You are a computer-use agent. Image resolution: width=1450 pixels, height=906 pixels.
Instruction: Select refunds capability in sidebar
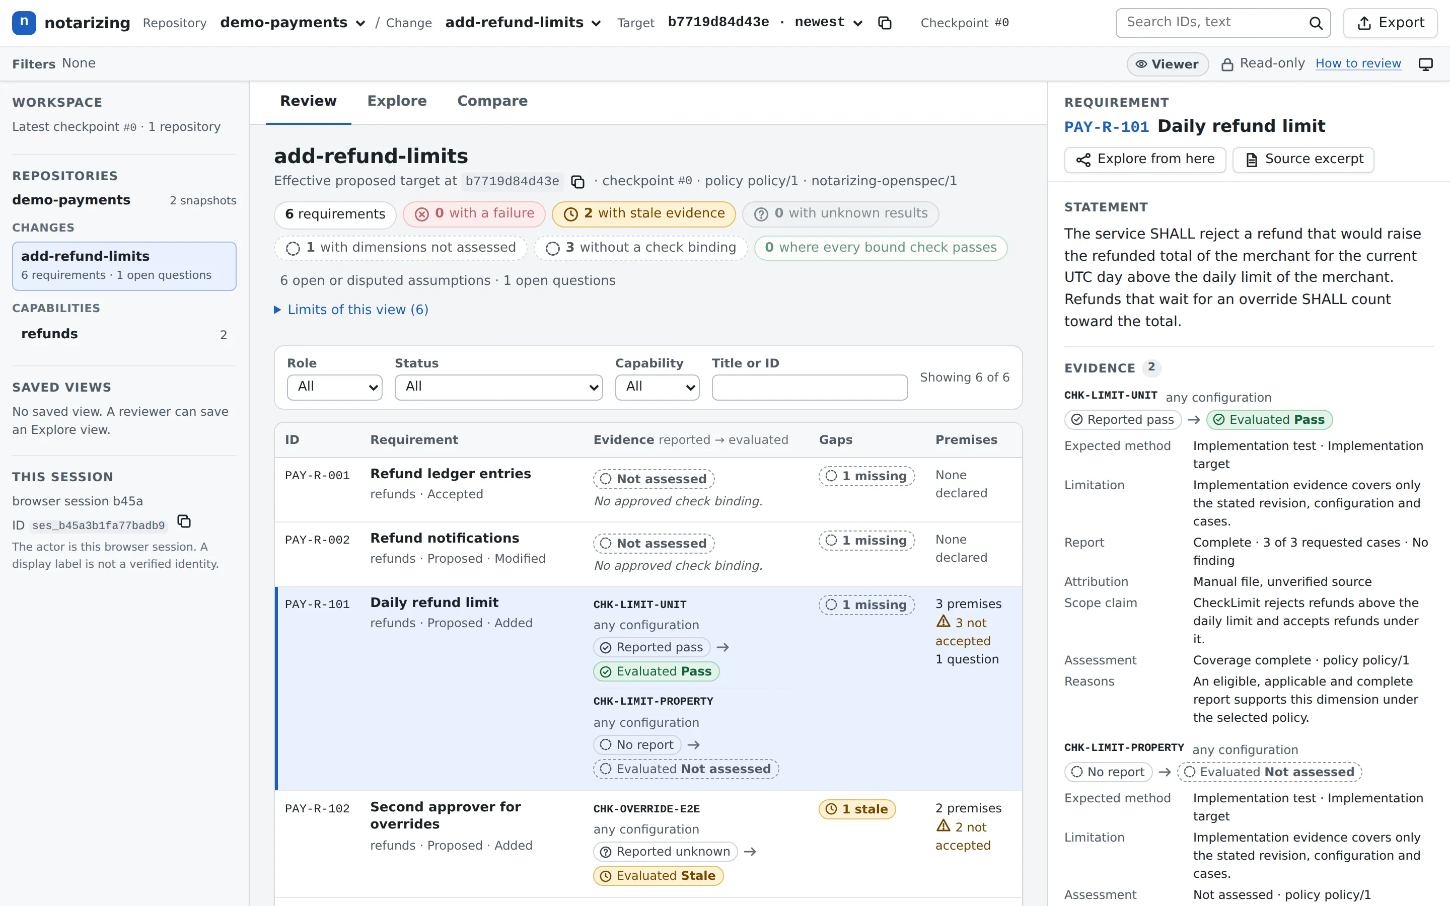[124, 334]
